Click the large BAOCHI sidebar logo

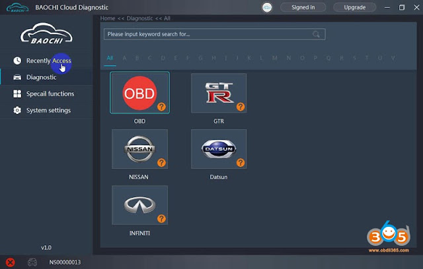46,34
